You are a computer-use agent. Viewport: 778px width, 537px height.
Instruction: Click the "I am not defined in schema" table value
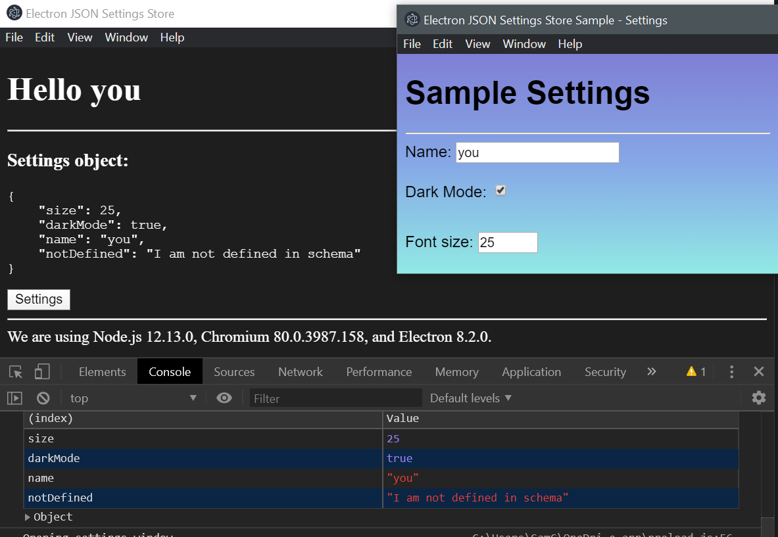[x=477, y=498]
